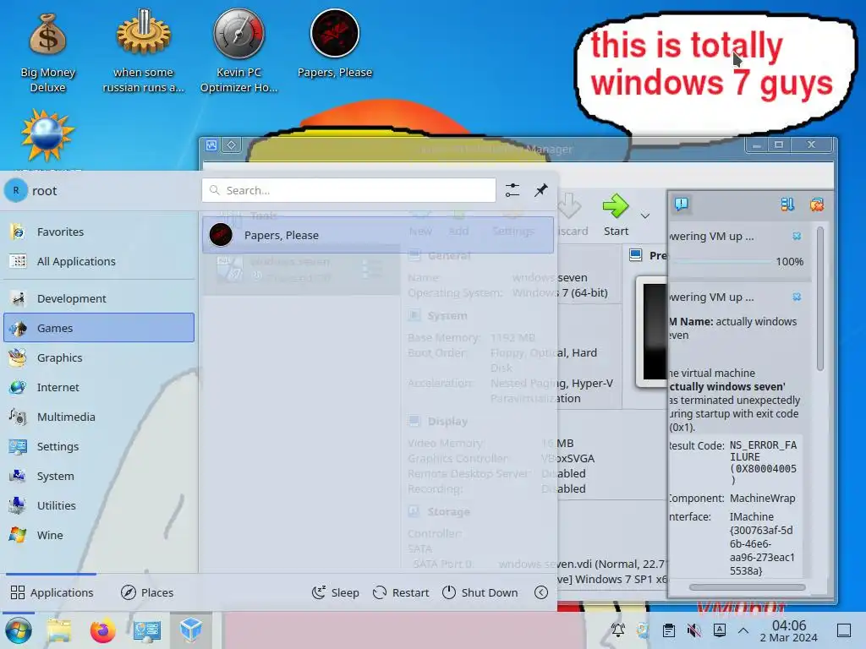Open the system settings taskbar icon
This screenshot has width=866, height=649.
147,630
